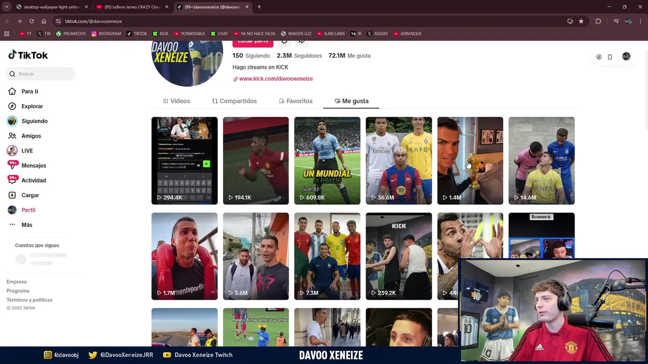The width and height of the screenshot is (648, 364).
Task: Click the share profile arrow icon
Action: (302, 42)
